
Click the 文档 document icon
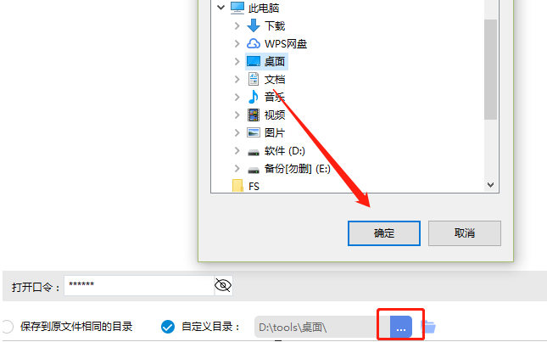[x=254, y=79]
